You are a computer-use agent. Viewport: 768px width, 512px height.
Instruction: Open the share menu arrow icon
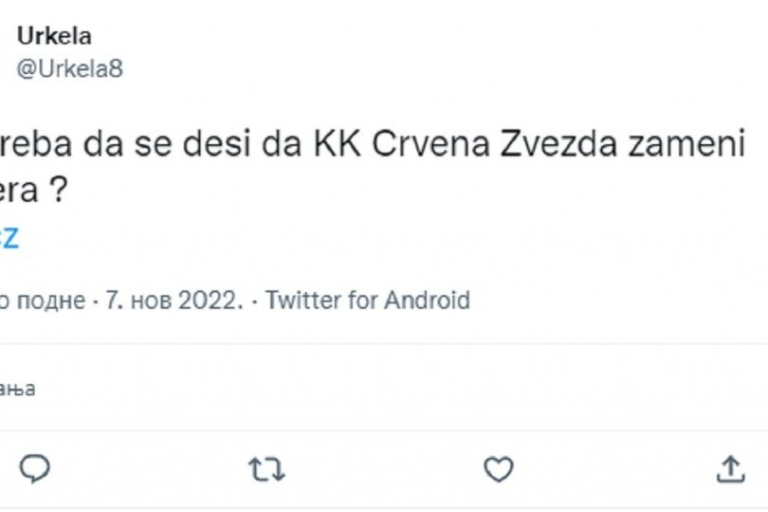pyautogui.click(x=730, y=468)
